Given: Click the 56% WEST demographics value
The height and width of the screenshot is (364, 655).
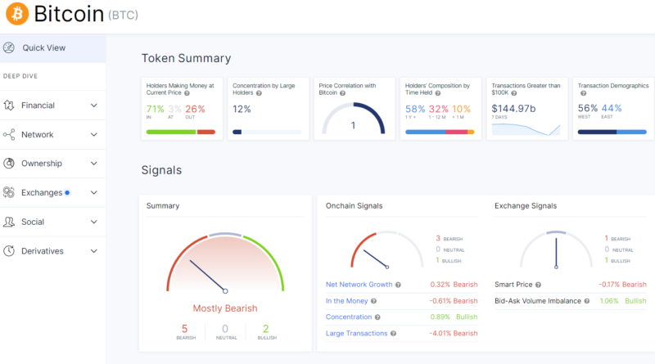Looking at the screenshot, I should [588, 108].
